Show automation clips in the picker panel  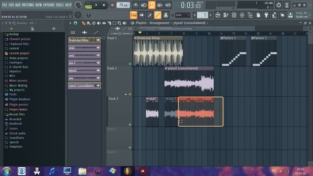(x=96, y=32)
